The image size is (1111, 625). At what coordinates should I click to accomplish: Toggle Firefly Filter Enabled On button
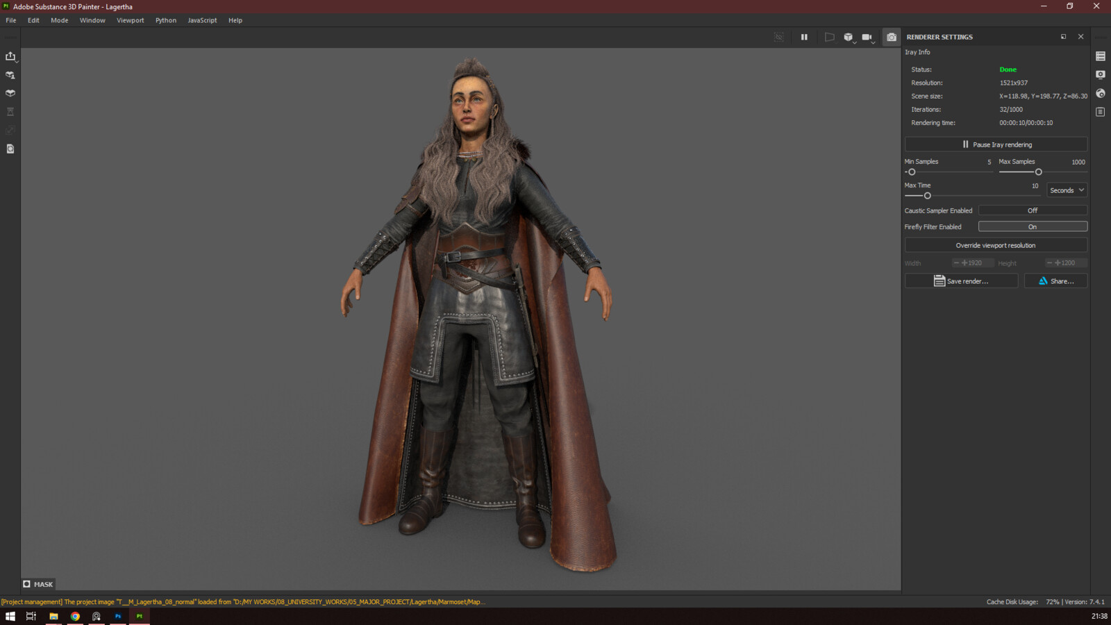(x=1033, y=226)
